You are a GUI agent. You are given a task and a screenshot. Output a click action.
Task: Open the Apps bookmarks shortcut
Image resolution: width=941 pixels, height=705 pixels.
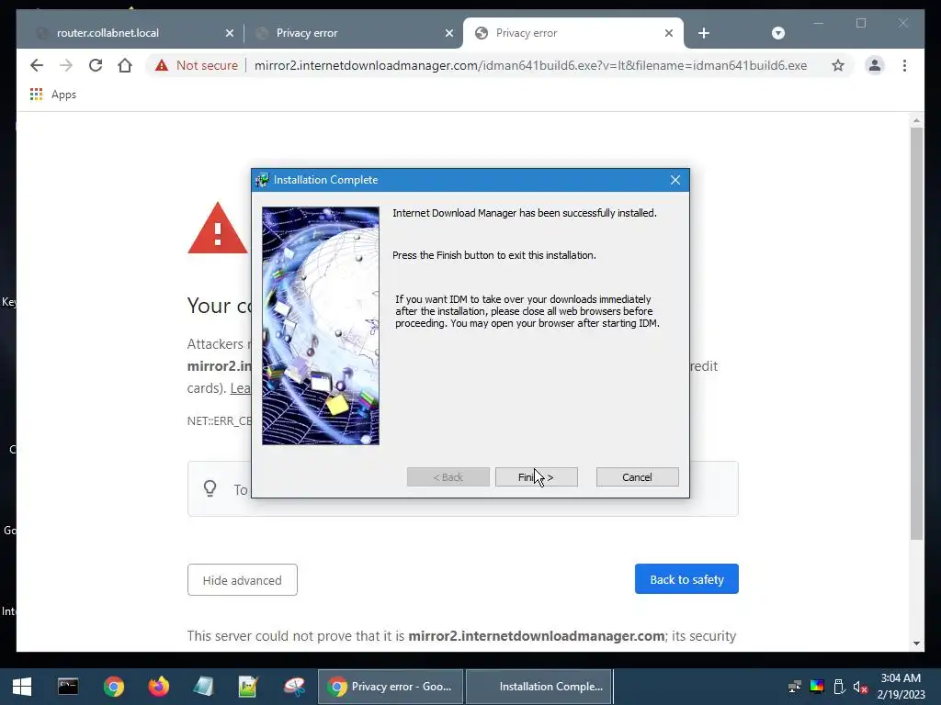point(52,95)
